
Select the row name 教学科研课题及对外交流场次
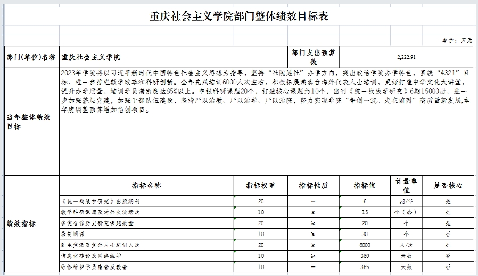pyautogui.click(x=100, y=212)
